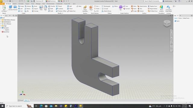Select the Hole tool

[41, 8]
